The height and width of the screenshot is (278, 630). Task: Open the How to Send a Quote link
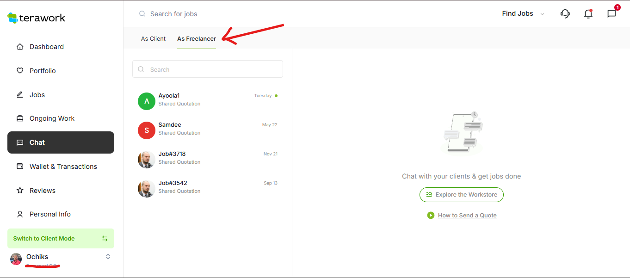tap(467, 216)
